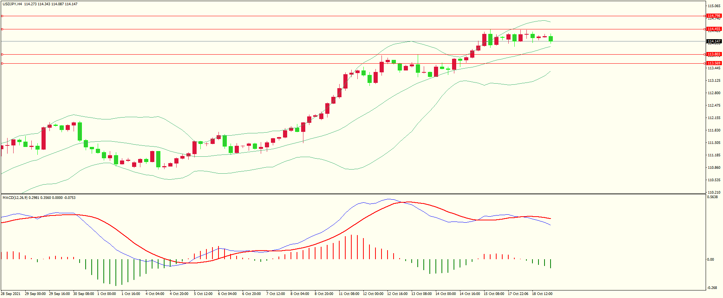Select the 114.455 horizontal line price tag
The width and height of the screenshot is (723, 298).
click(x=714, y=29)
